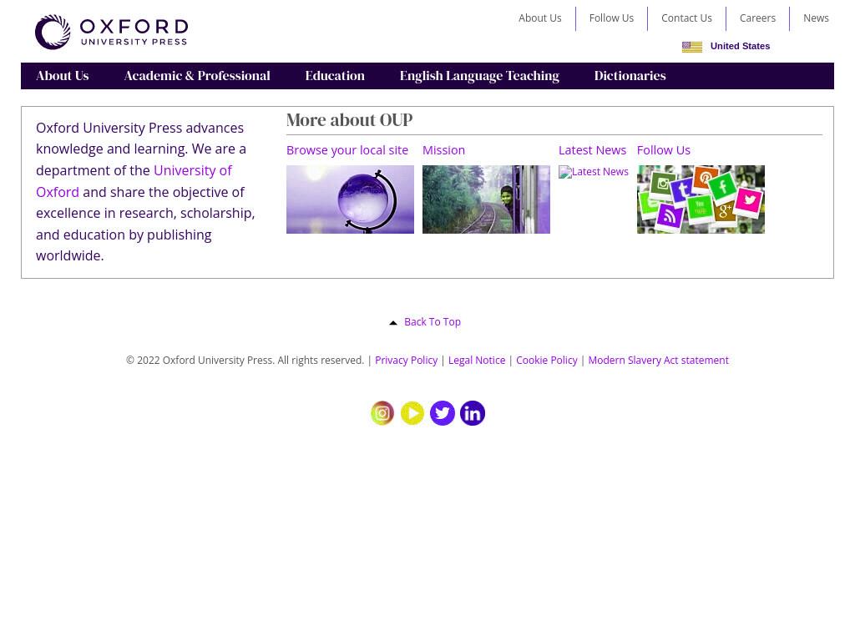Screen dimensions: 855x641
Task: Open the LinkedIn footer icon
Action: coord(473,413)
